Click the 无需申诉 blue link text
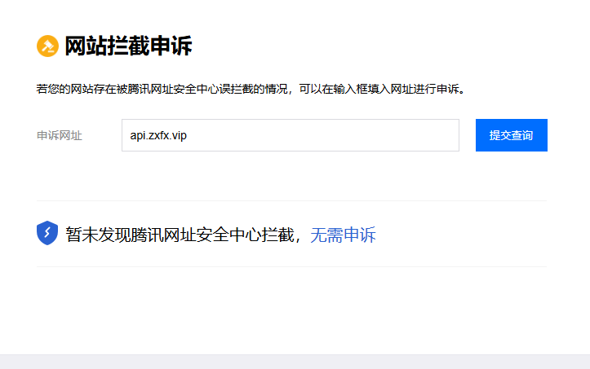This screenshot has width=590, height=369. [343, 235]
